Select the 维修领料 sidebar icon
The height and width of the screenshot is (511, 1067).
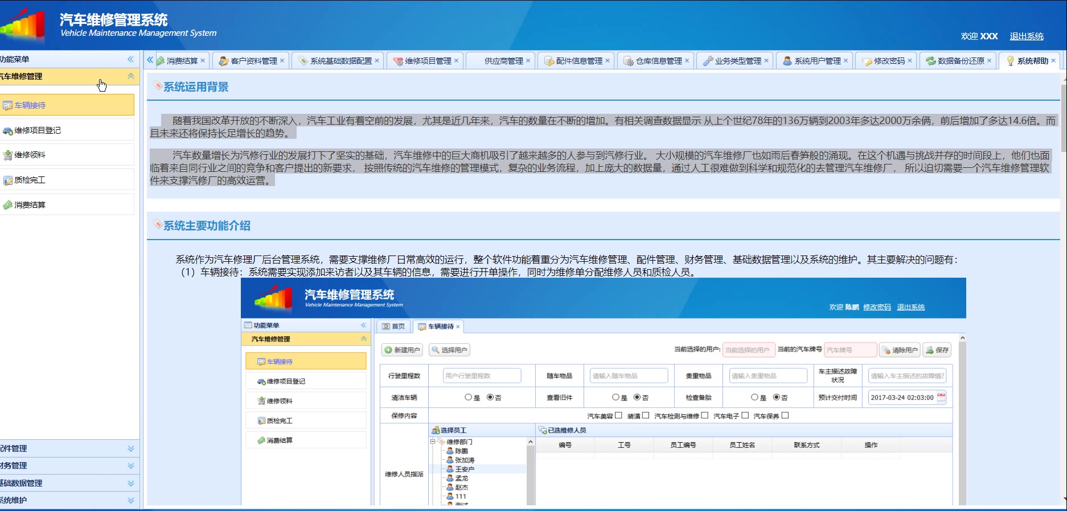point(7,155)
